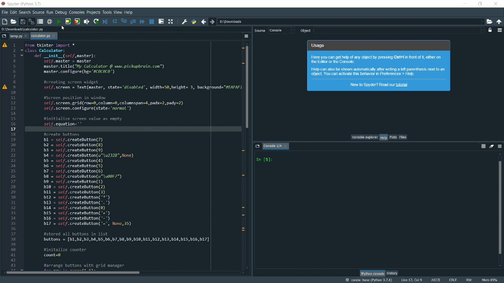This screenshot has width=504, height=283.
Task: Collapse the __init__ method fold arrow
Action: (x=22, y=55)
